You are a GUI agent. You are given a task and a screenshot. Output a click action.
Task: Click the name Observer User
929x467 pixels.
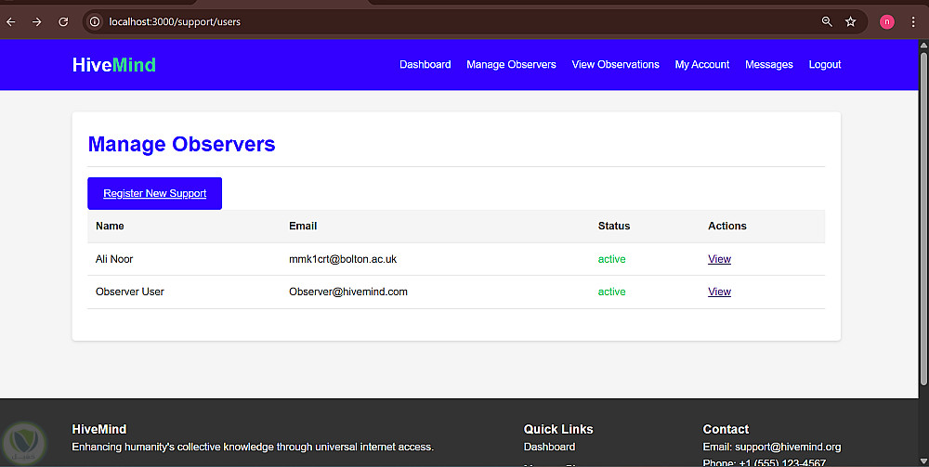point(130,292)
